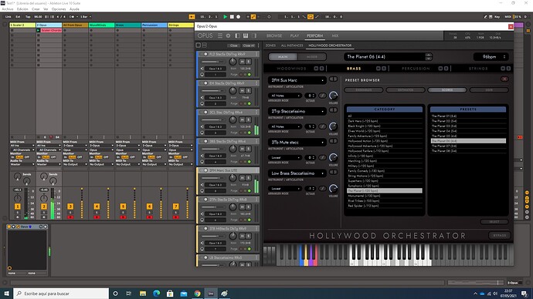The image size is (533, 299).
Task: Click the edit pencil button for 2Trp Staccatissimo
Action: click(x=322, y=126)
